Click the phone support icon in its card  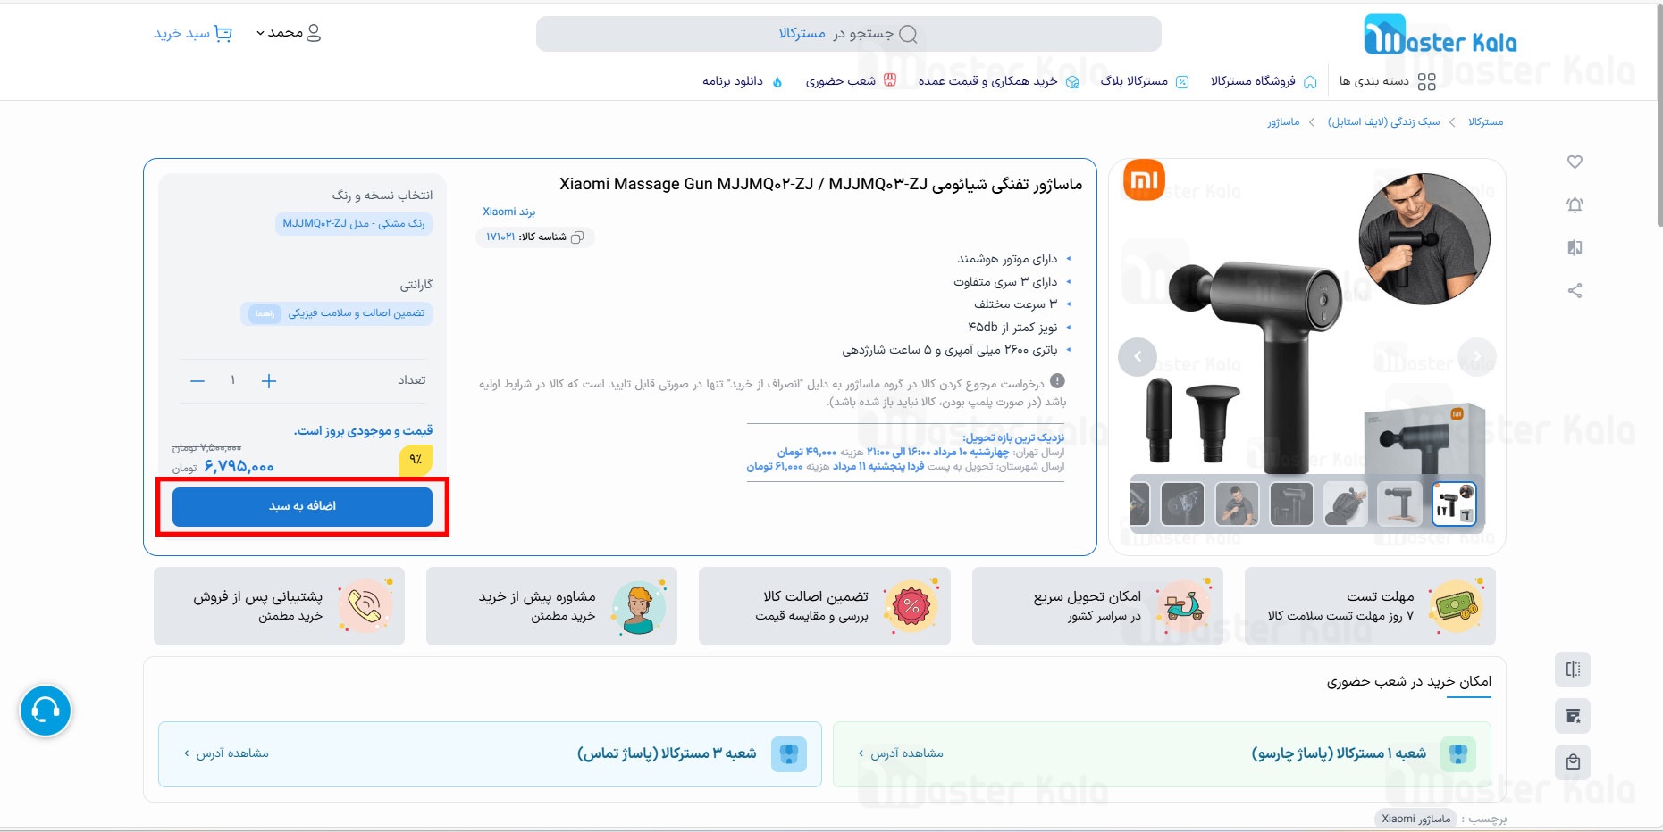tap(365, 606)
